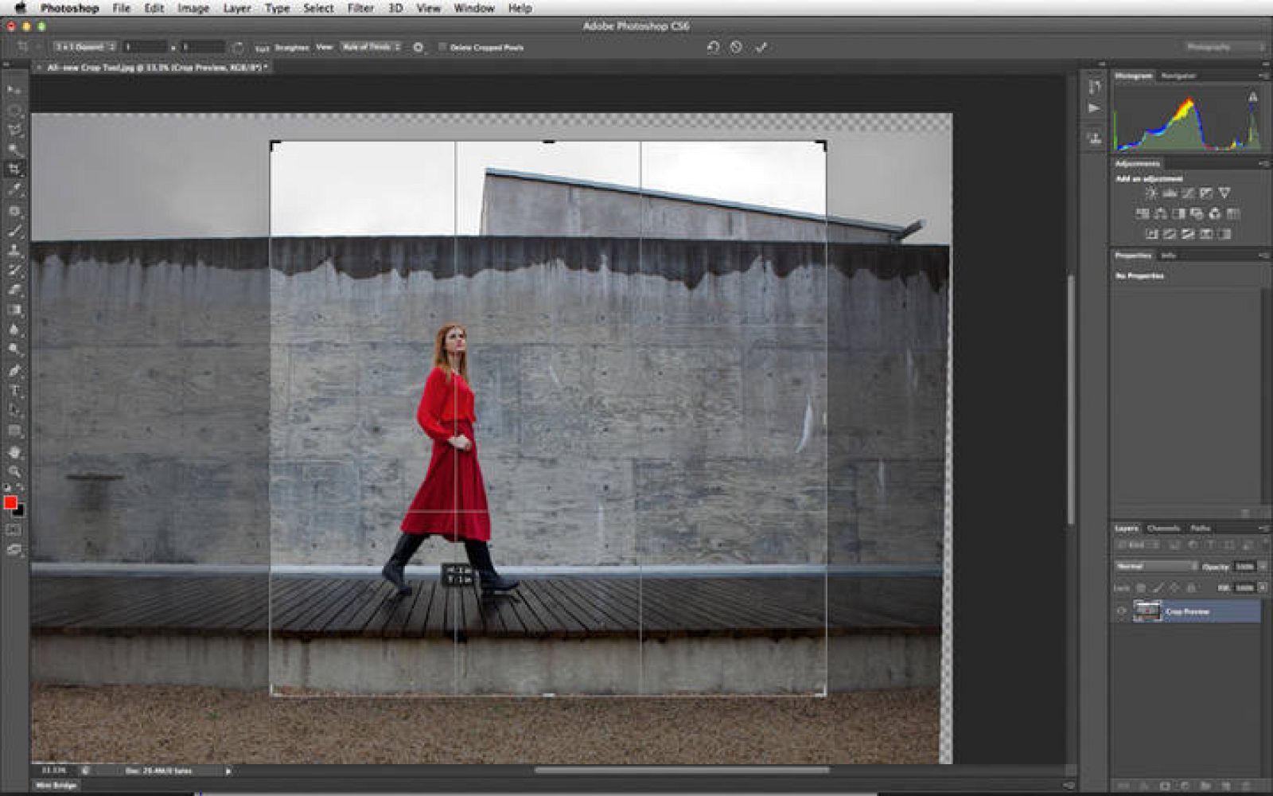1273x796 pixels.
Task: Click the Straighten button
Action: 292,47
